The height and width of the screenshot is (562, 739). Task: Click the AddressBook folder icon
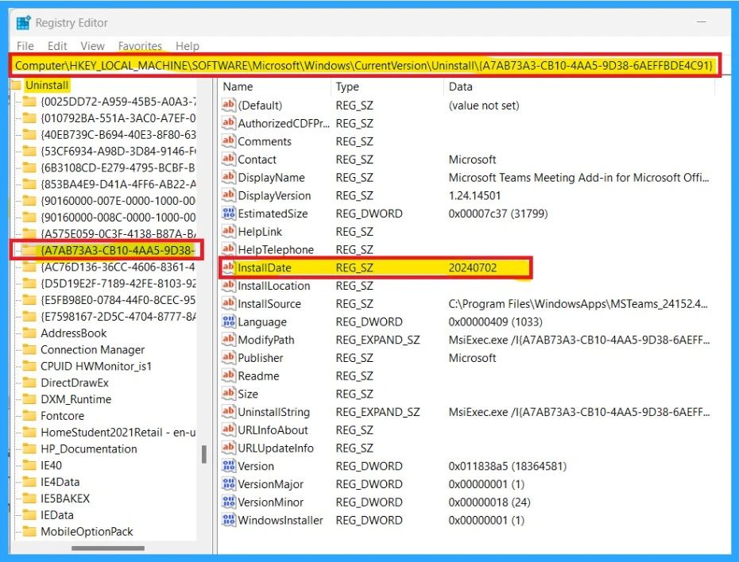(x=29, y=333)
